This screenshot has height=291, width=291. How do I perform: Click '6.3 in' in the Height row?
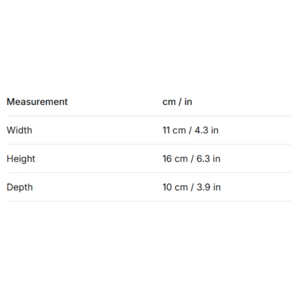coord(208,159)
